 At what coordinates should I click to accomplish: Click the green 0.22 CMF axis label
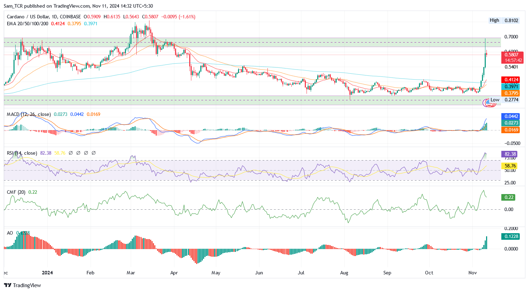(x=509, y=197)
